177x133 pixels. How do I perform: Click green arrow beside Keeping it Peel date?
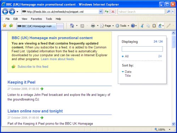pyautogui.click(x=42, y=89)
